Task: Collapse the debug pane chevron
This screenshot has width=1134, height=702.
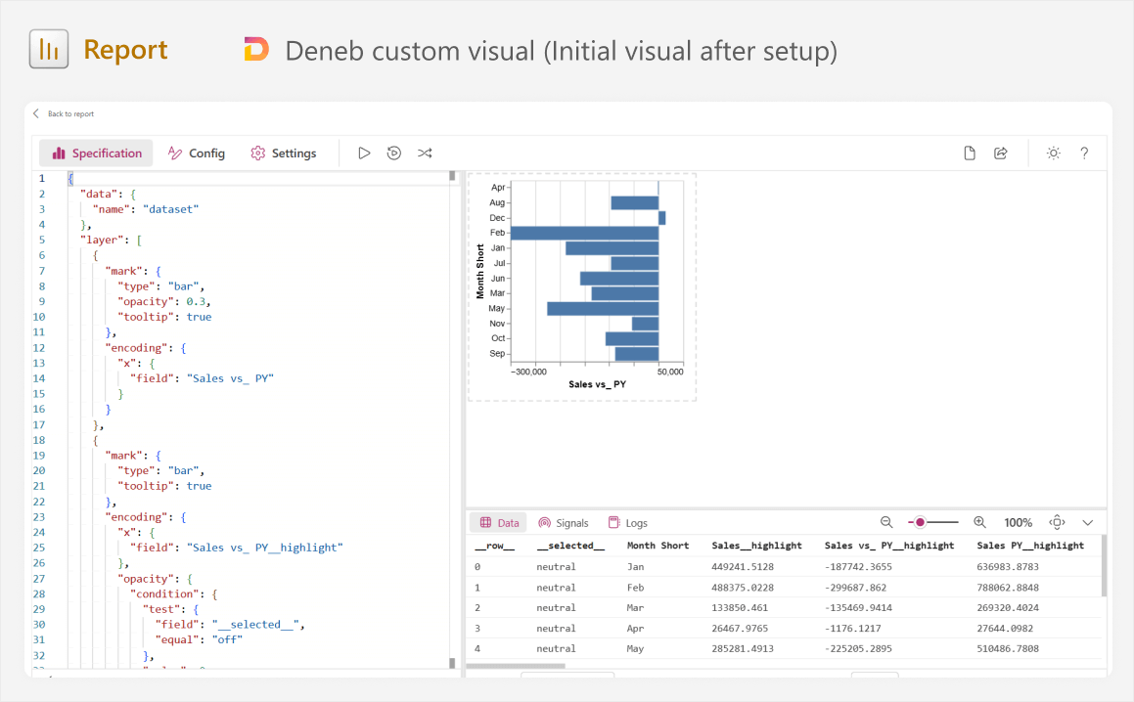Action: (x=1088, y=522)
